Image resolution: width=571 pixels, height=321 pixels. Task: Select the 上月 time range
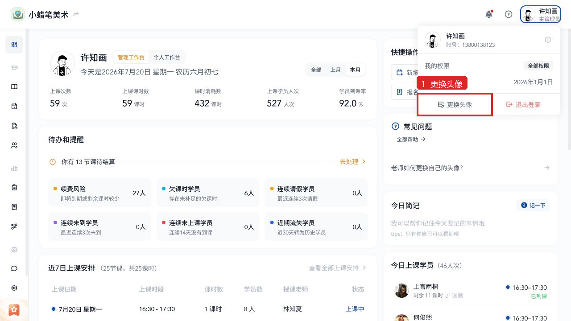point(335,70)
